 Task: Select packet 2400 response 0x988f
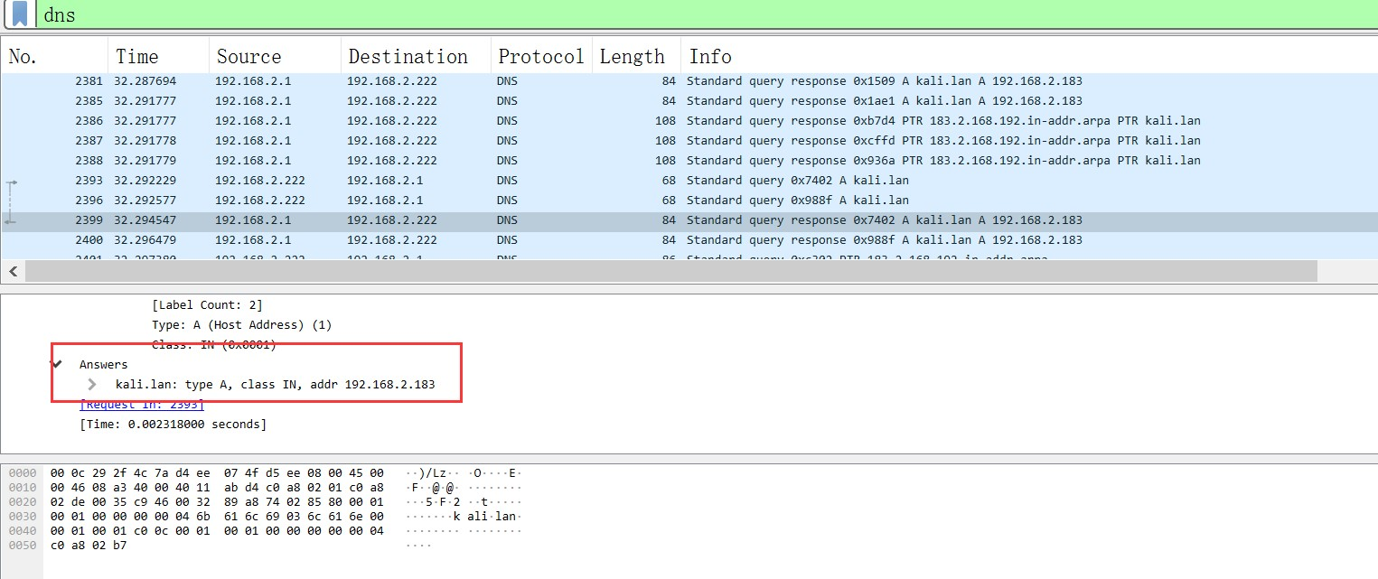(689, 240)
